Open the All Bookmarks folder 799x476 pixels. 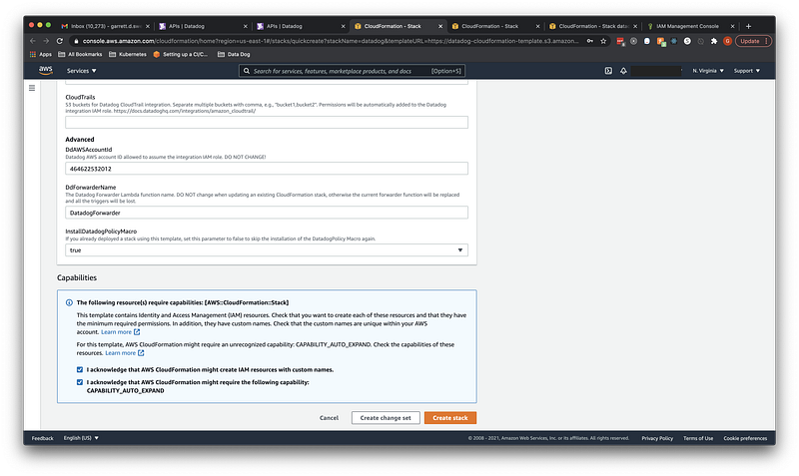click(80, 54)
